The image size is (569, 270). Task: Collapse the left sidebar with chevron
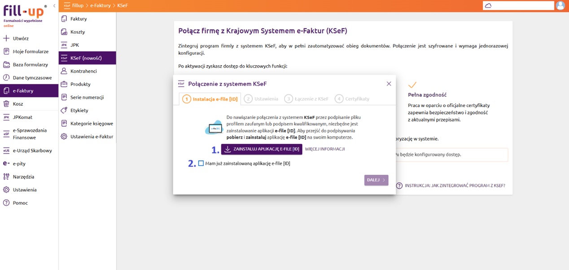click(x=54, y=6)
